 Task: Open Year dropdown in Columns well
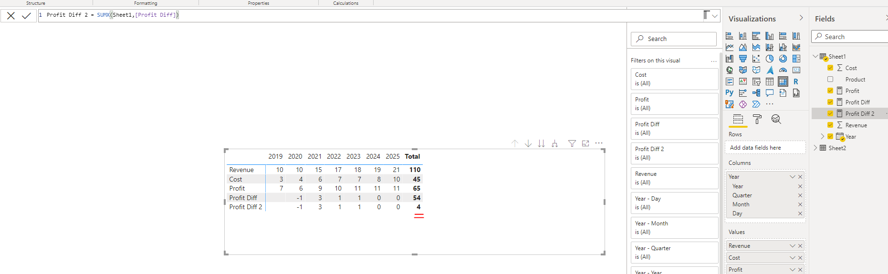793,177
